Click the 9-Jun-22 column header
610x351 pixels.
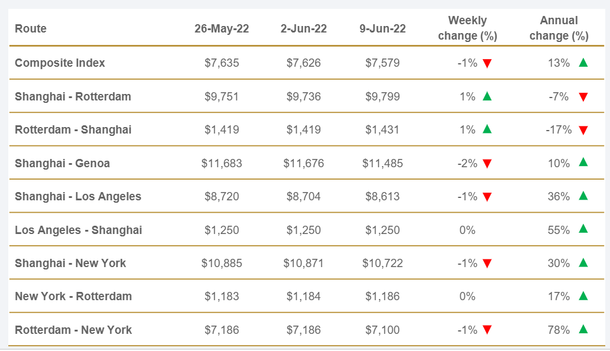[x=383, y=28]
